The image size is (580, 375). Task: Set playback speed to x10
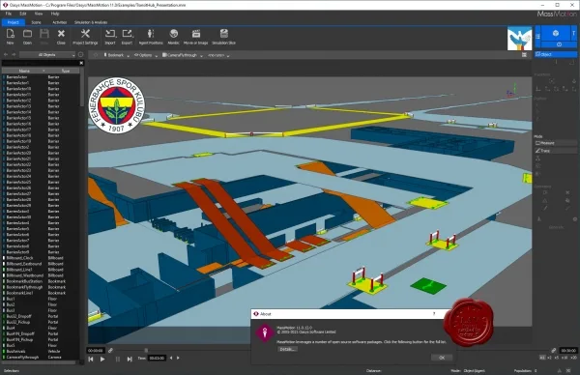[x=565, y=358]
